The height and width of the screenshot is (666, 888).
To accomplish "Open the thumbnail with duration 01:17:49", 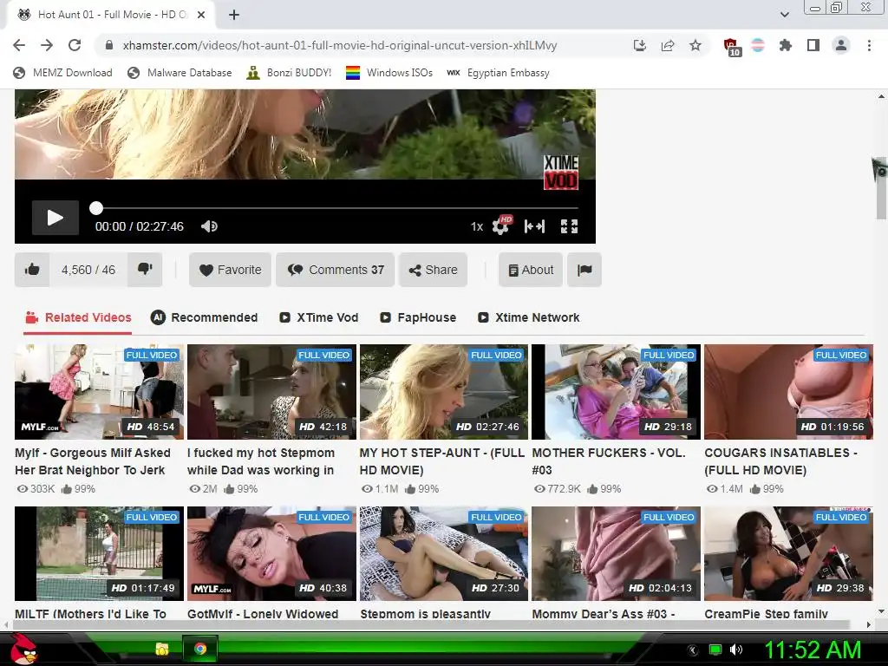I will pyautogui.click(x=99, y=554).
